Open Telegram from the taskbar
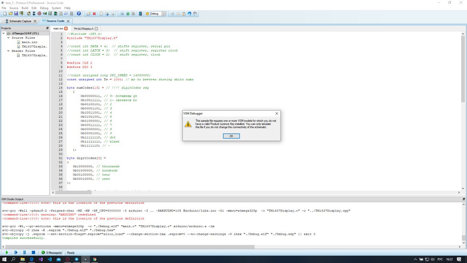 (x=77, y=259)
